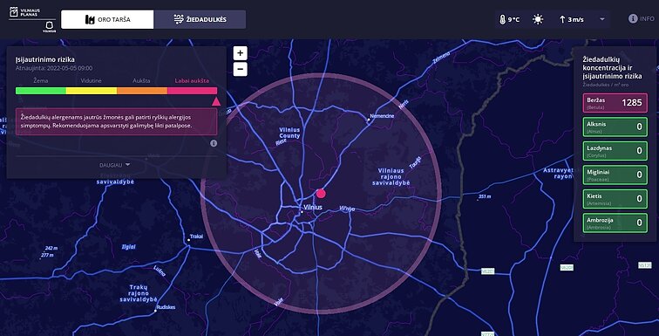This screenshot has width=659, height=336.
Task: Click the green Žema risk segment
Action: click(41, 91)
